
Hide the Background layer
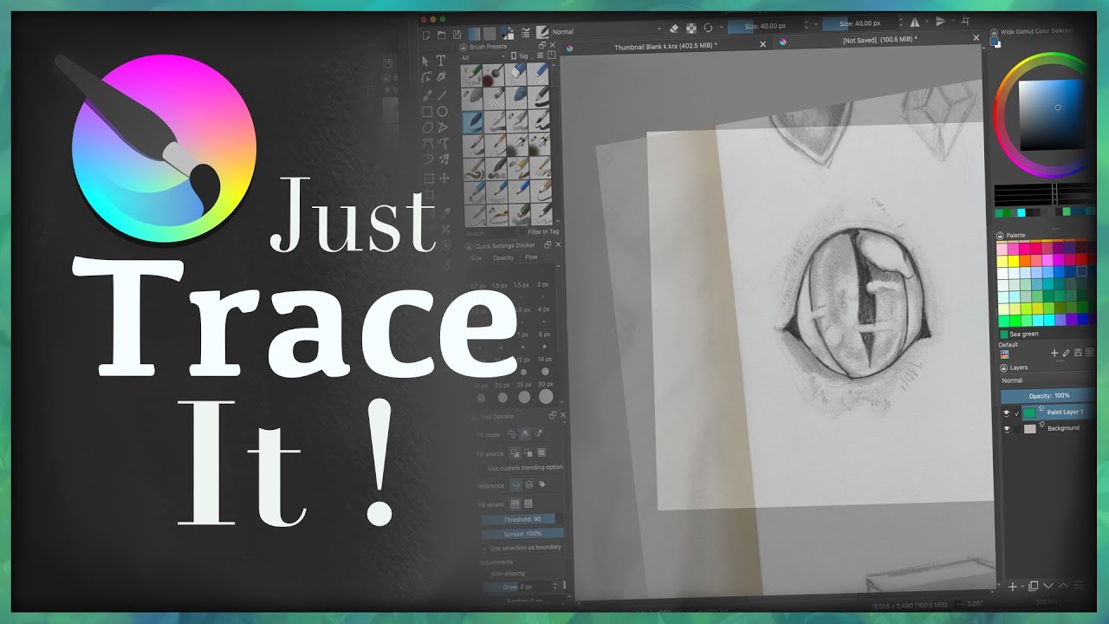1006,429
